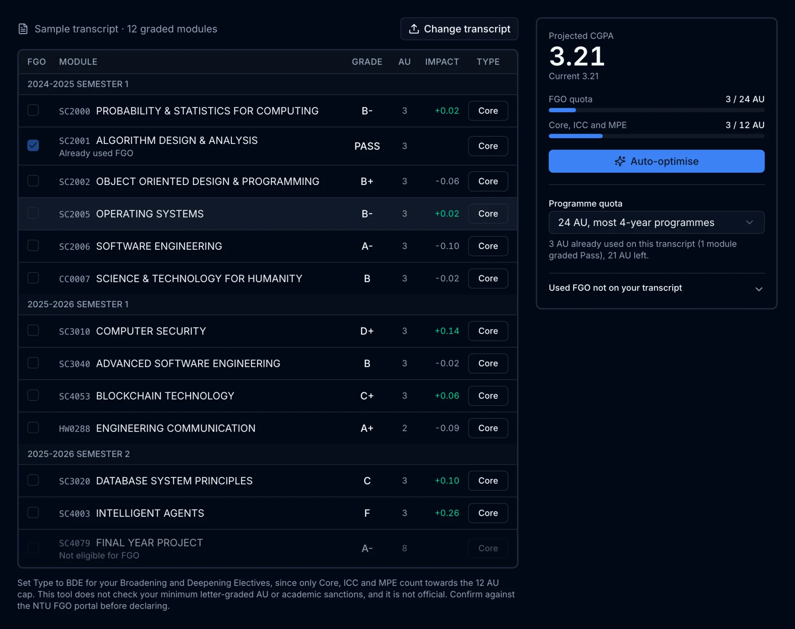Click the sample transcript document icon
795x629 pixels.
[x=23, y=29]
